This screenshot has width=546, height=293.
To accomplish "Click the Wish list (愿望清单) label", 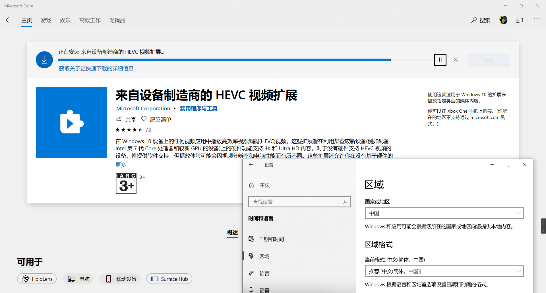I will pyautogui.click(x=161, y=119).
